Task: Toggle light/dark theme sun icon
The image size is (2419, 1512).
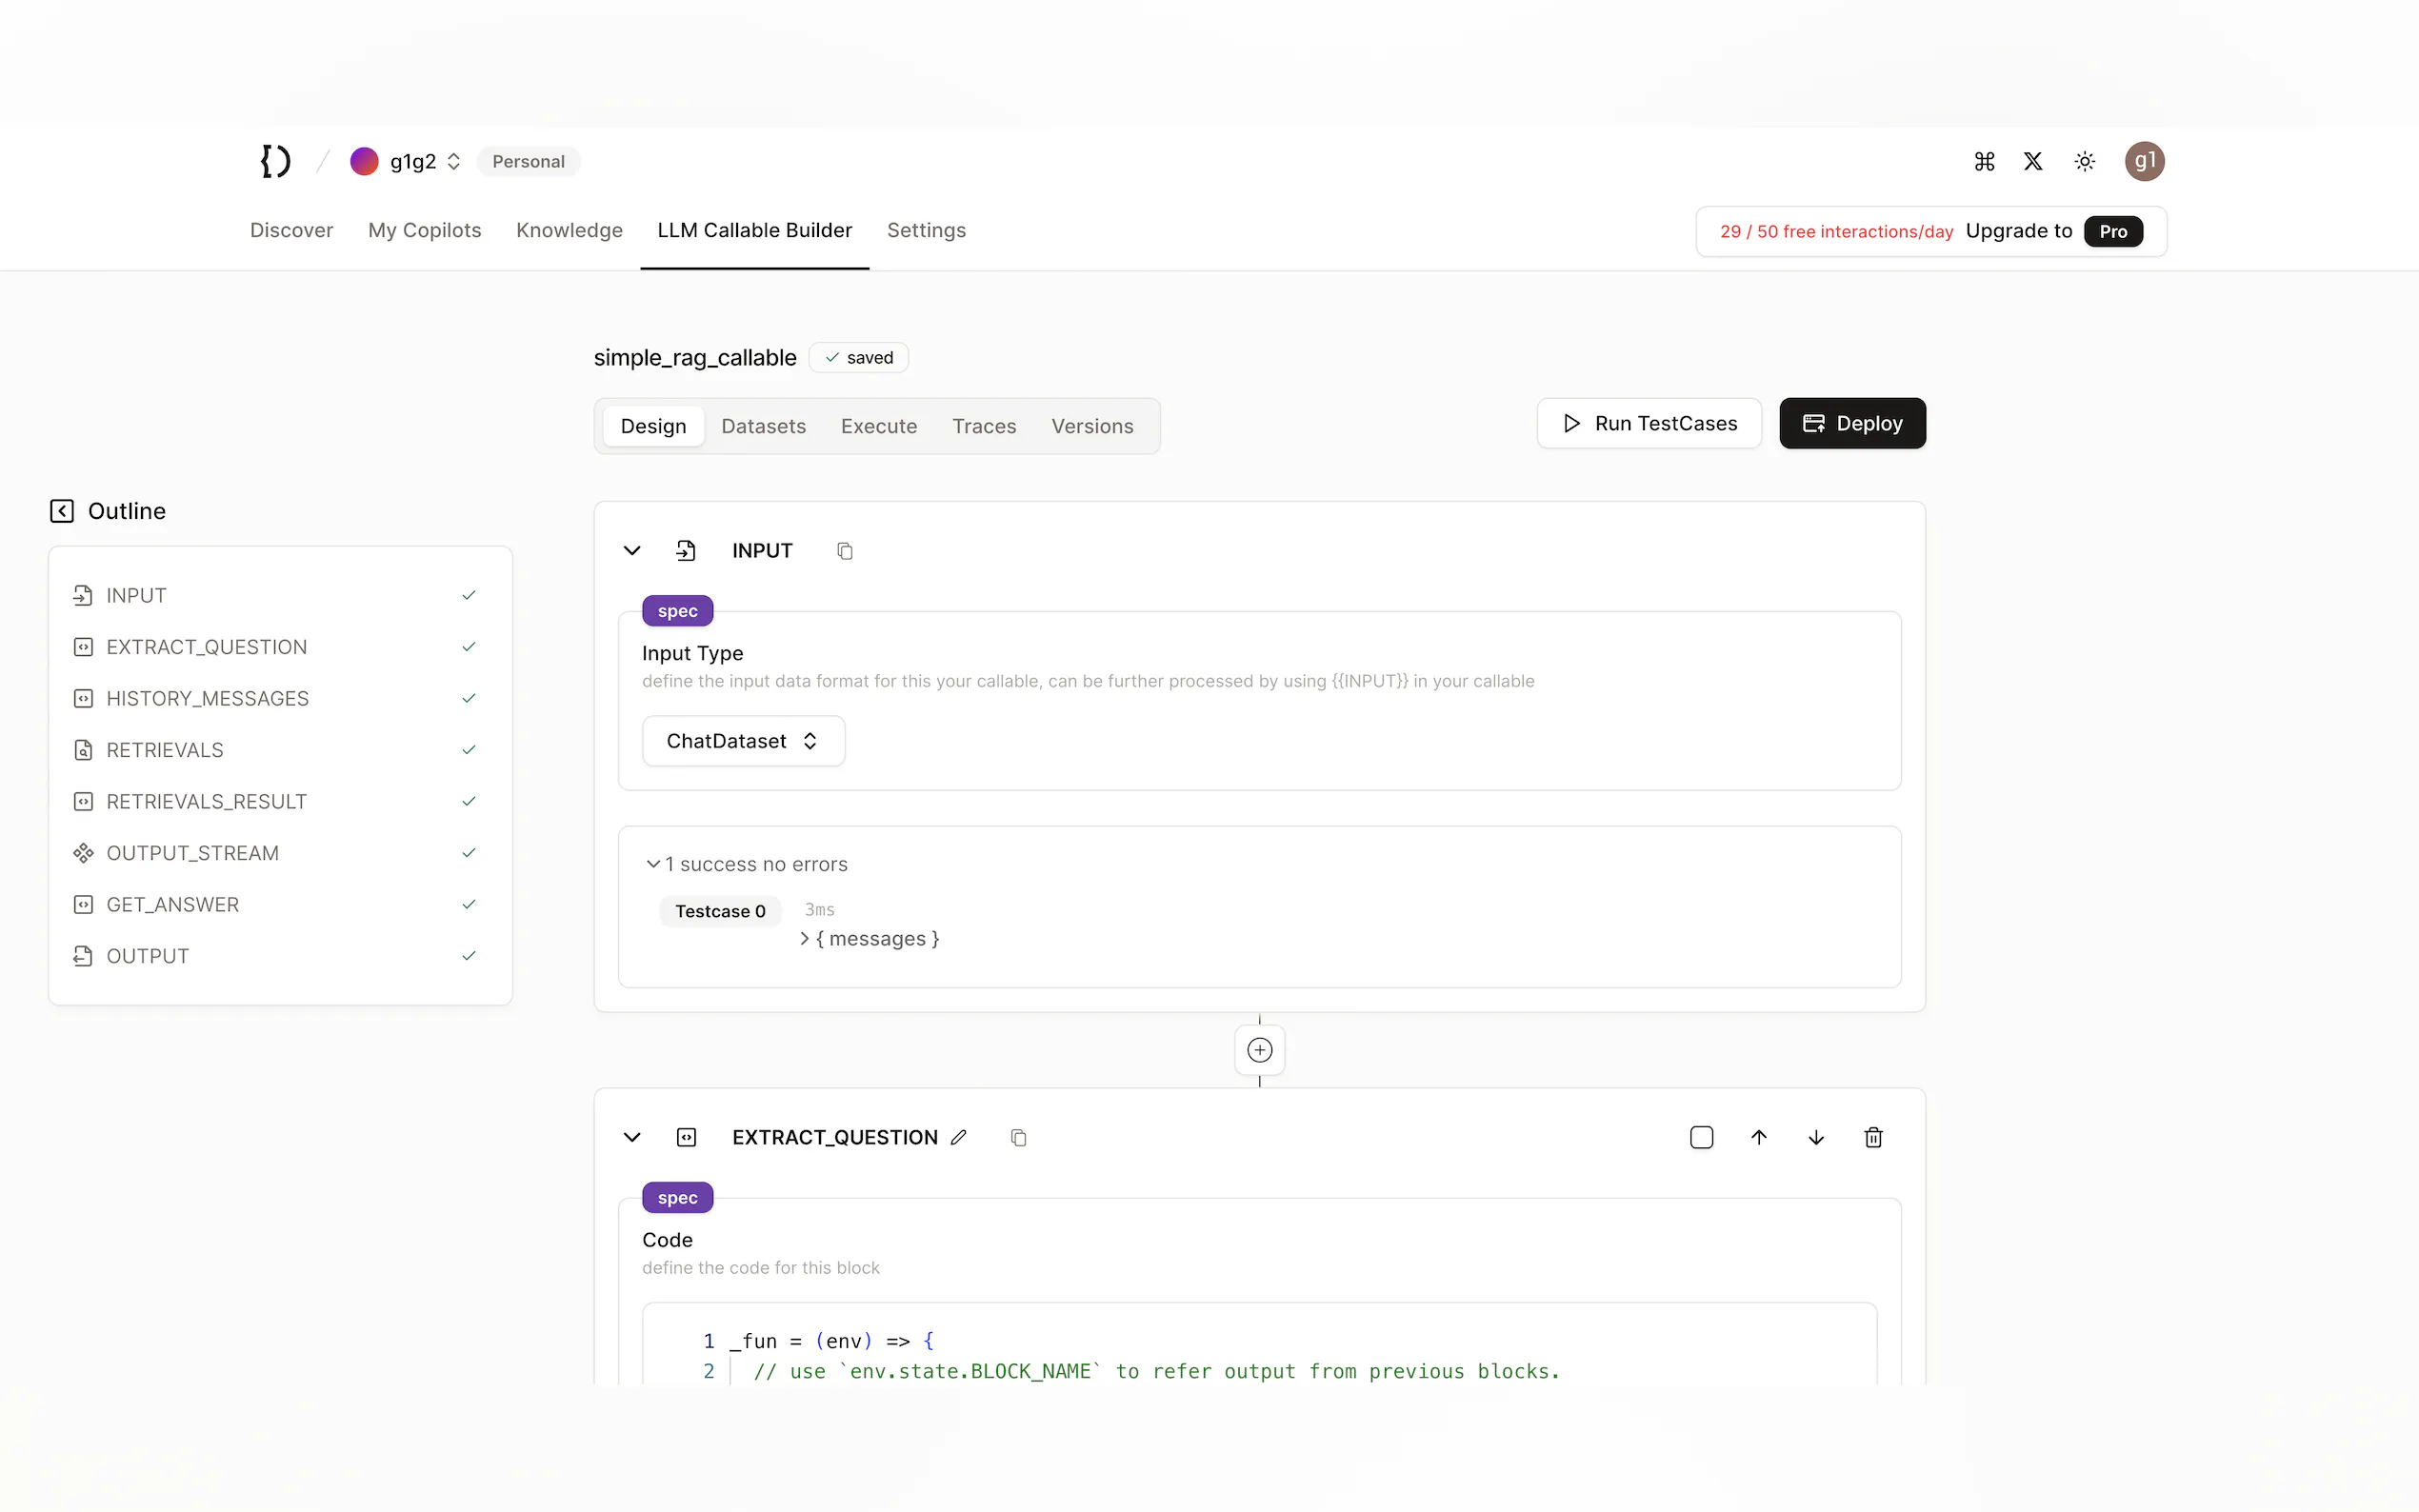Action: (2084, 161)
